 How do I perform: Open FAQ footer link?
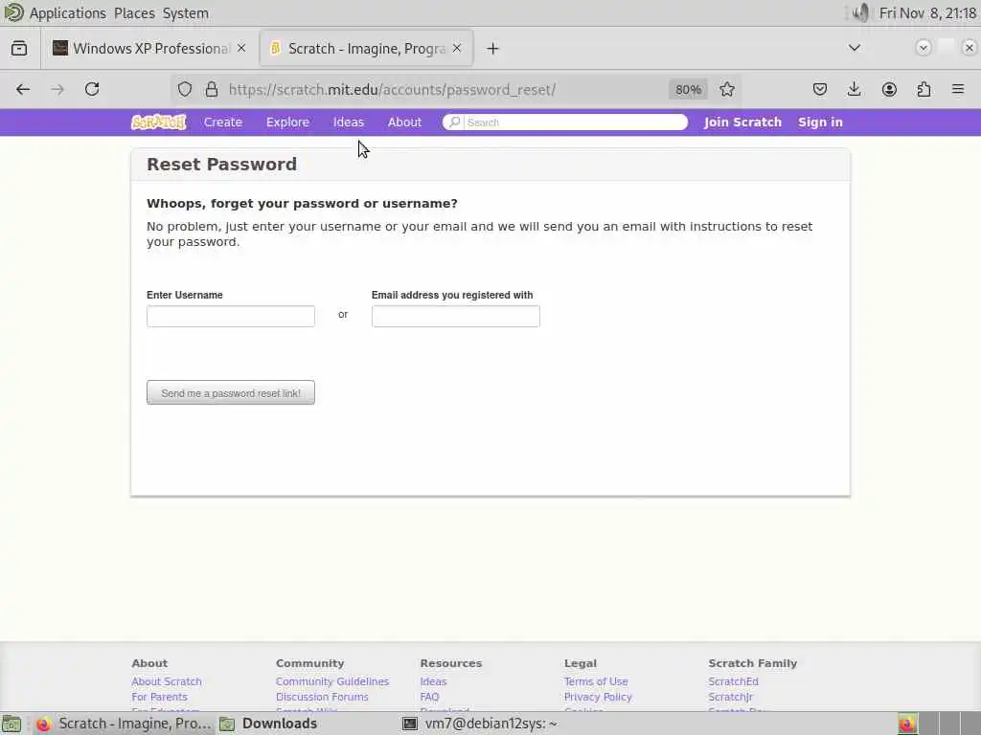pos(430,697)
